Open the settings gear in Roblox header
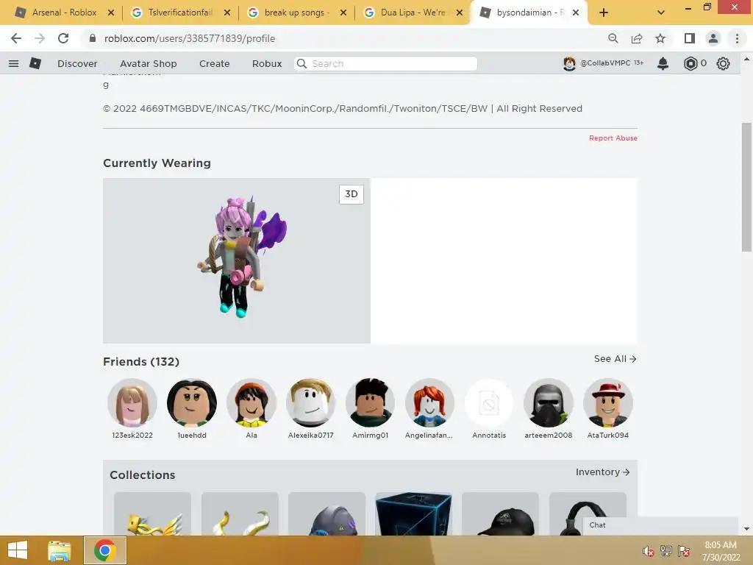Viewport: 753px width, 565px height. pyautogui.click(x=723, y=63)
